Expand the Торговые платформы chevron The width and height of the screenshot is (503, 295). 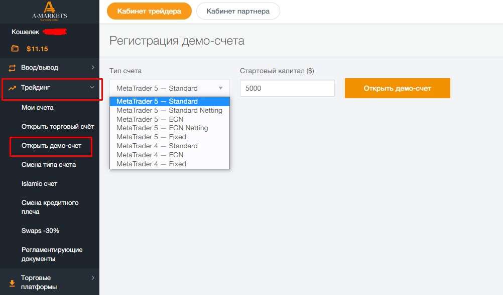(93, 278)
